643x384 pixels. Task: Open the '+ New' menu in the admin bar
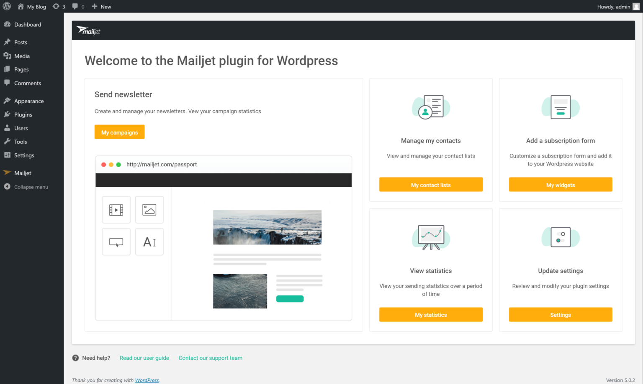pyautogui.click(x=101, y=6)
